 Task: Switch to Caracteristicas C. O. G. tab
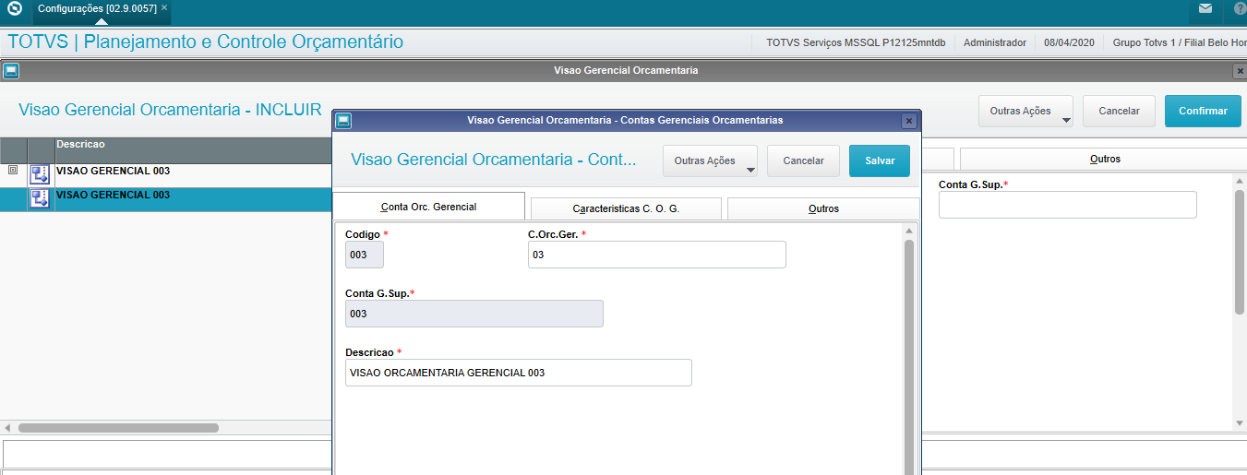[626, 208]
